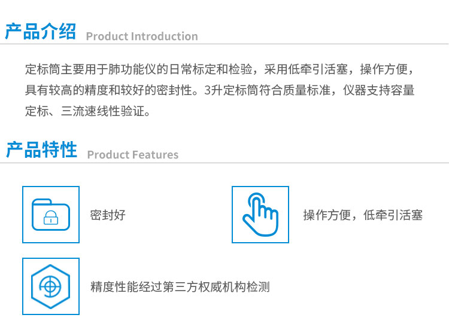Click the fingertip of the hand icon
Screen dimensions: 449x333
256,198
